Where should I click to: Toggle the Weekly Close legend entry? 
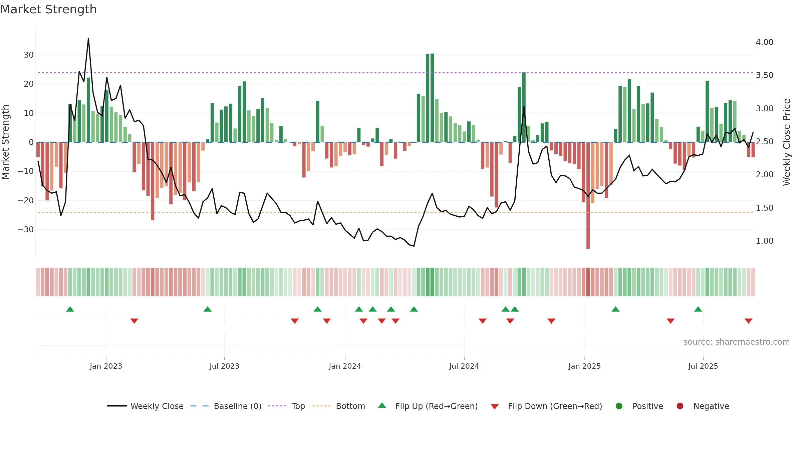tap(146, 406)
